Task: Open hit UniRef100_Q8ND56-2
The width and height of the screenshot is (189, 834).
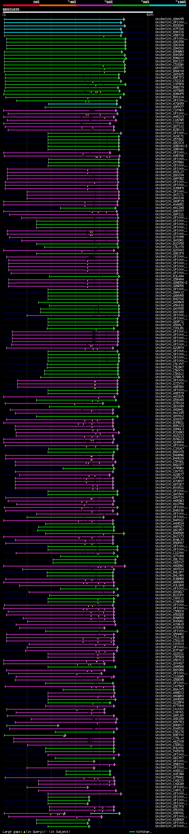Action: click(171, 283)
